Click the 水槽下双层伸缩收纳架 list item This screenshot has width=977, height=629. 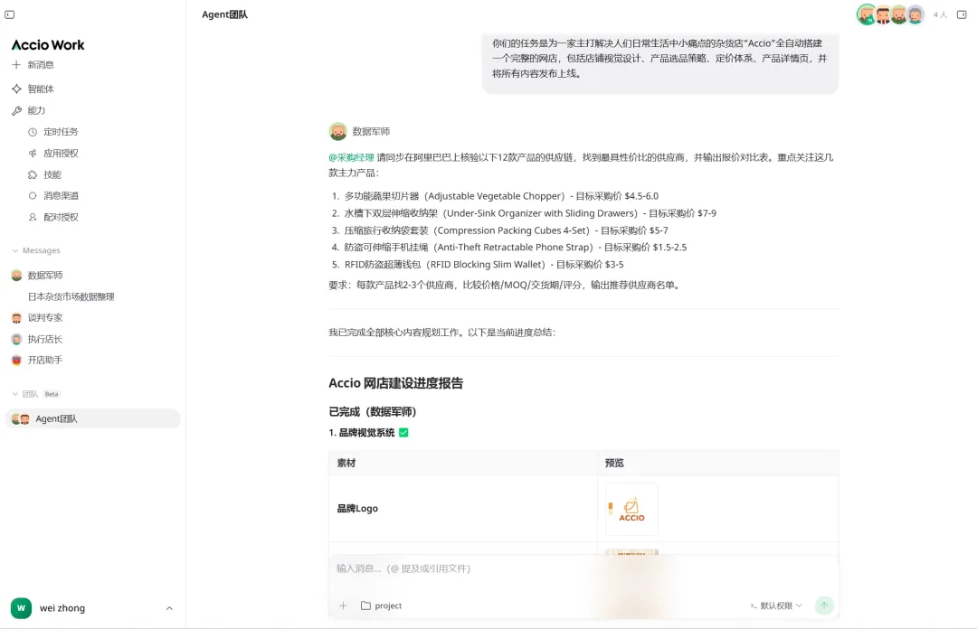(x=530, y=213)
